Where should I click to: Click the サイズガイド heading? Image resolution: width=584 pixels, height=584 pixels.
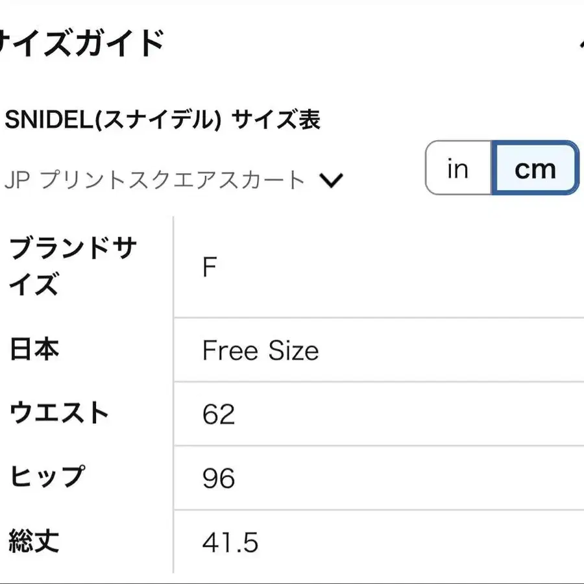(x=81, y=43)
